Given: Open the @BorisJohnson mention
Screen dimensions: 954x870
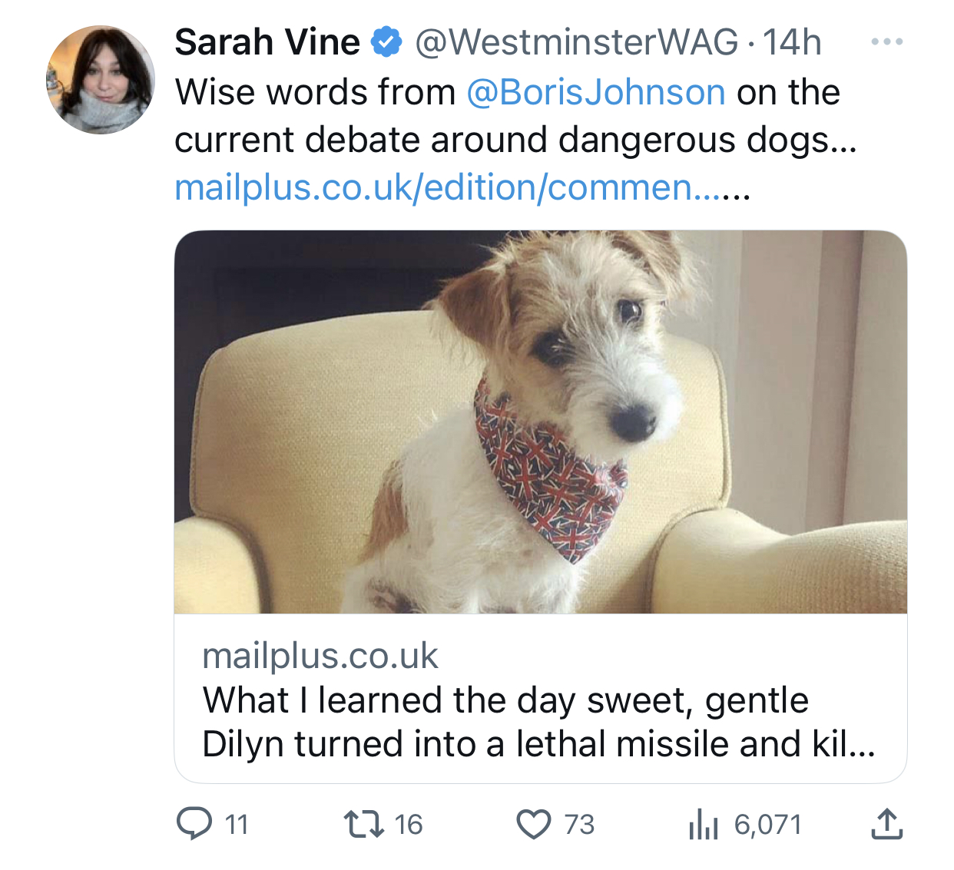Looking at the screenshot, I should coord(596,92).
